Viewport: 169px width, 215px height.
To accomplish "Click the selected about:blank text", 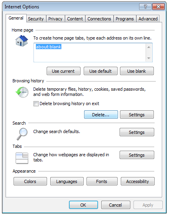I will 49,47.
